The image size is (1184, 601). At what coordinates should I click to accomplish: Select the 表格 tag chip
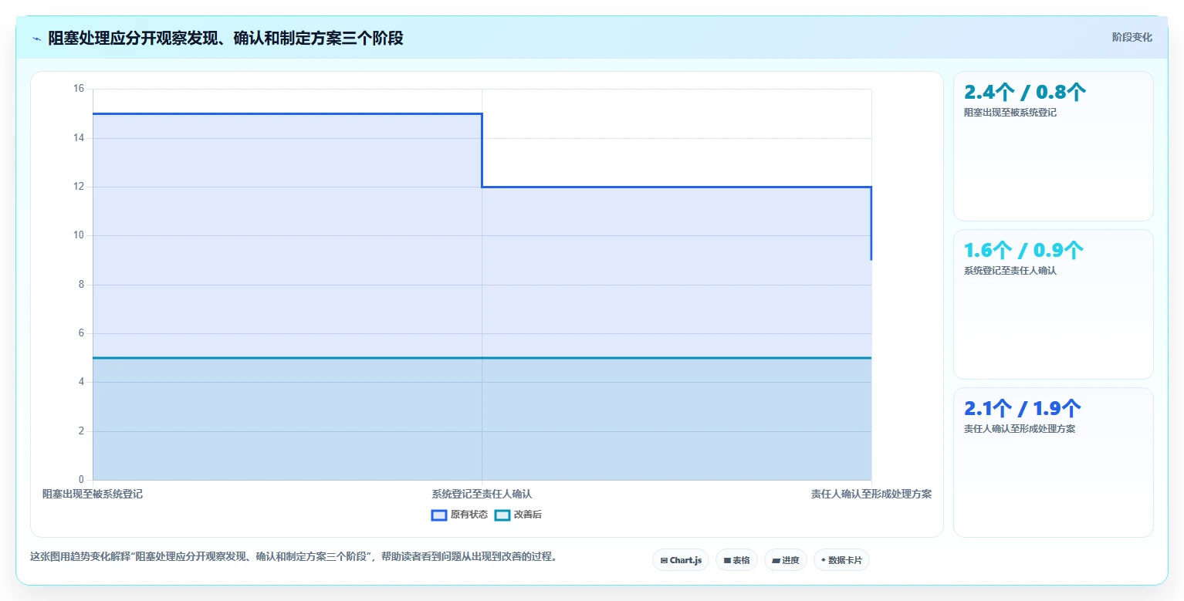click(x=736, y=560)
